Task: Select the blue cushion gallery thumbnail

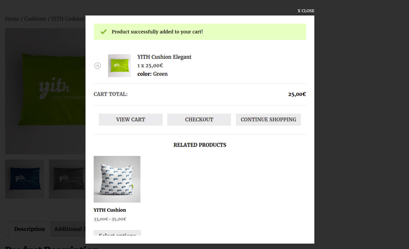Action: point(25,179)
